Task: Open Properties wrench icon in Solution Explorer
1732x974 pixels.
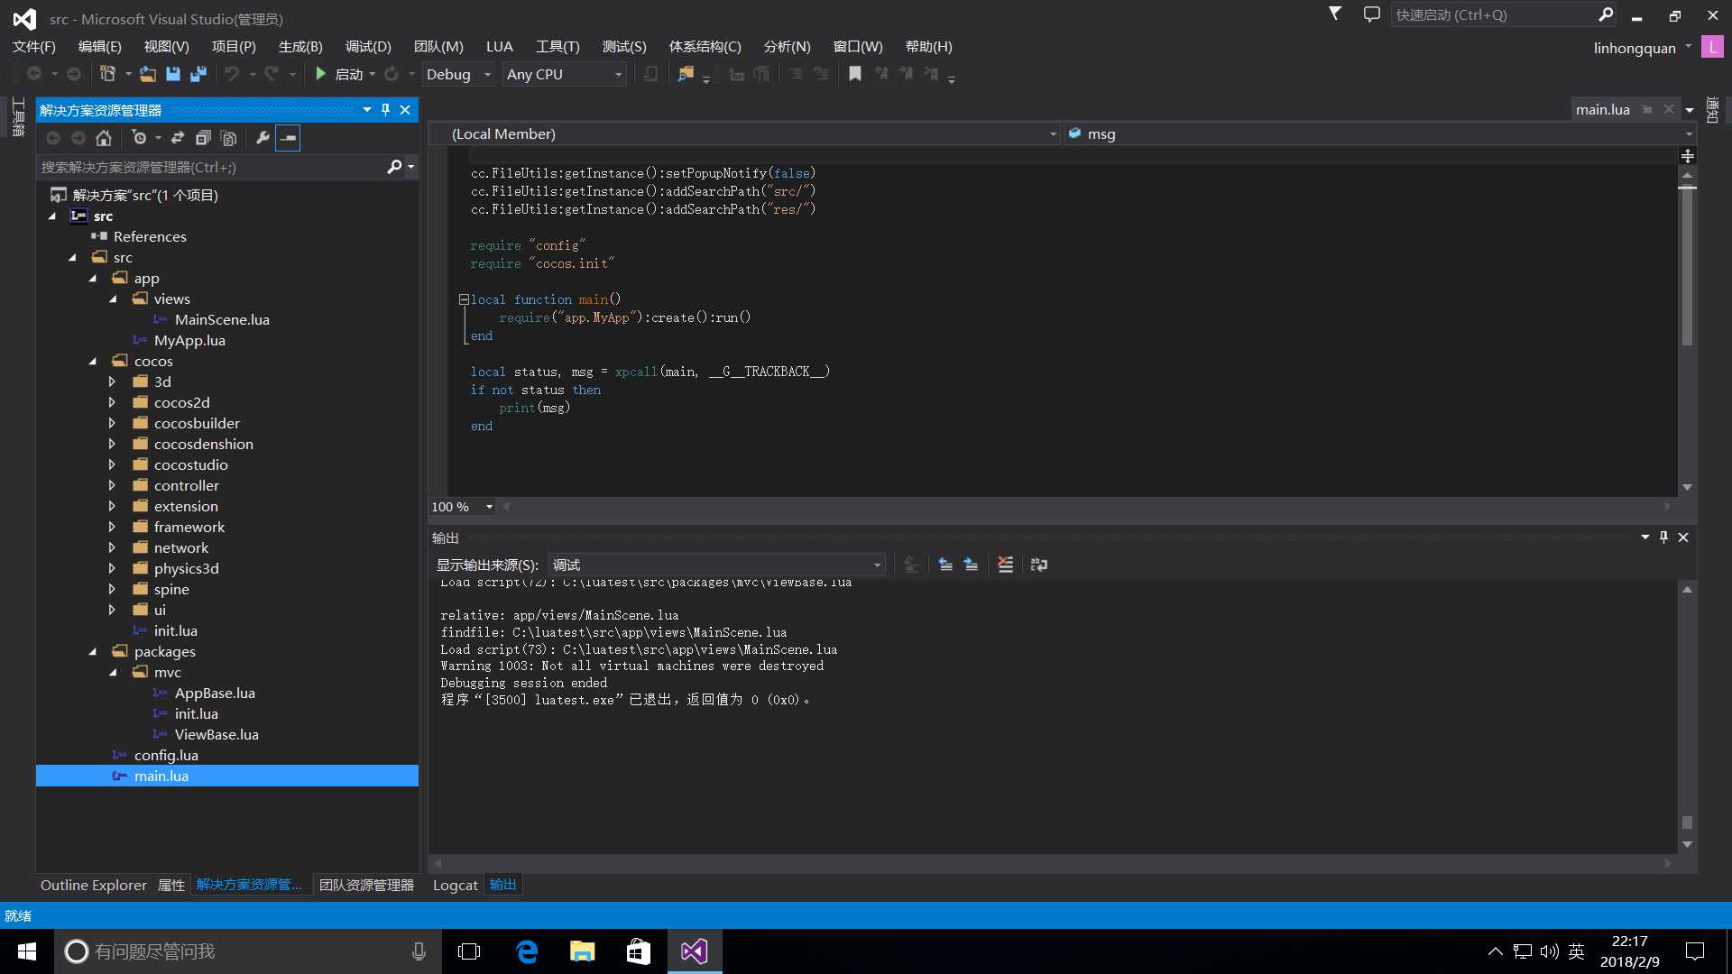Action: [263, 138]
